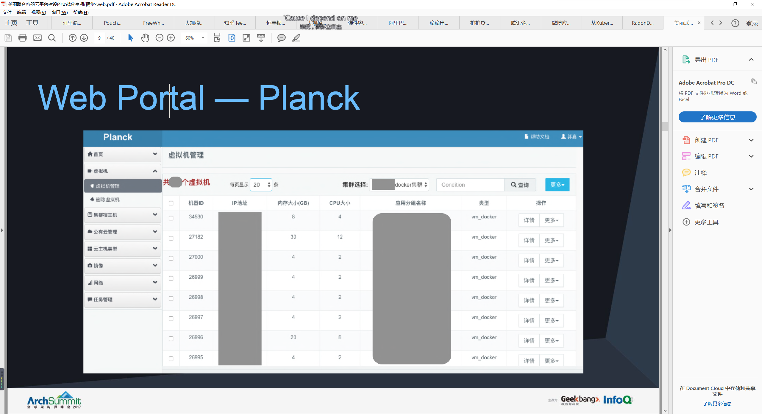Switch to the 主页 Home tab
762x414 pixels.
(11, 23)
